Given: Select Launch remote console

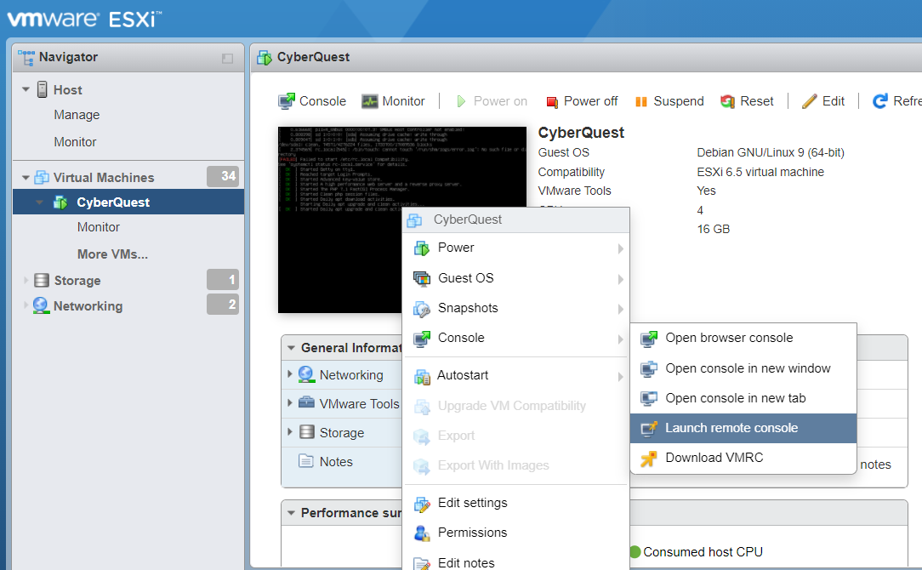Looking at the screenshot, I should (743, 428).
